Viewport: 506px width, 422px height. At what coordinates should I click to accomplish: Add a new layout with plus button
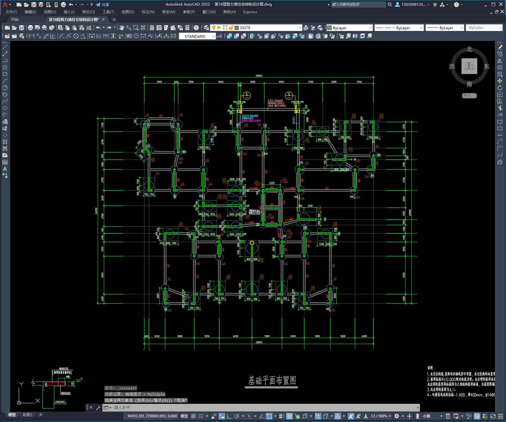(40, 415)
